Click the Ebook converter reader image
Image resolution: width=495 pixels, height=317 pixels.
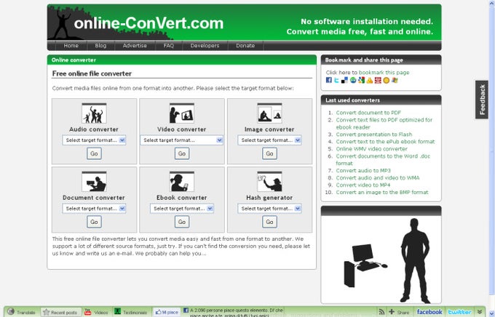[x=182, y=182]
